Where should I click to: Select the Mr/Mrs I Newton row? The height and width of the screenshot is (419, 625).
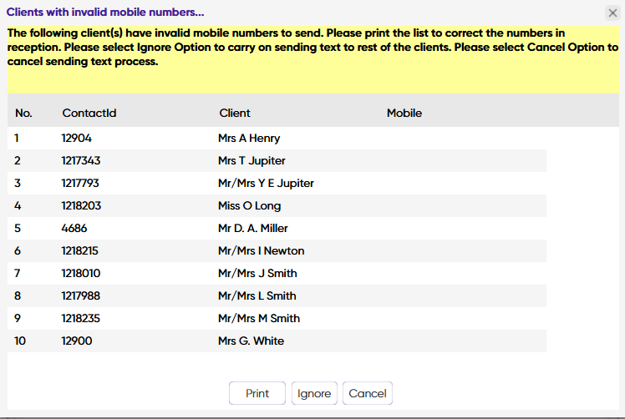pos(277,250)
